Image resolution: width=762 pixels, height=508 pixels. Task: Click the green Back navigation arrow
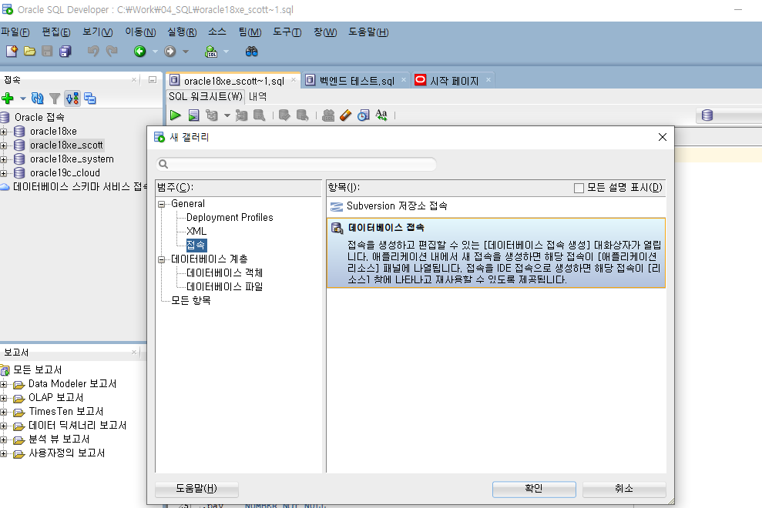pos(140,51)
